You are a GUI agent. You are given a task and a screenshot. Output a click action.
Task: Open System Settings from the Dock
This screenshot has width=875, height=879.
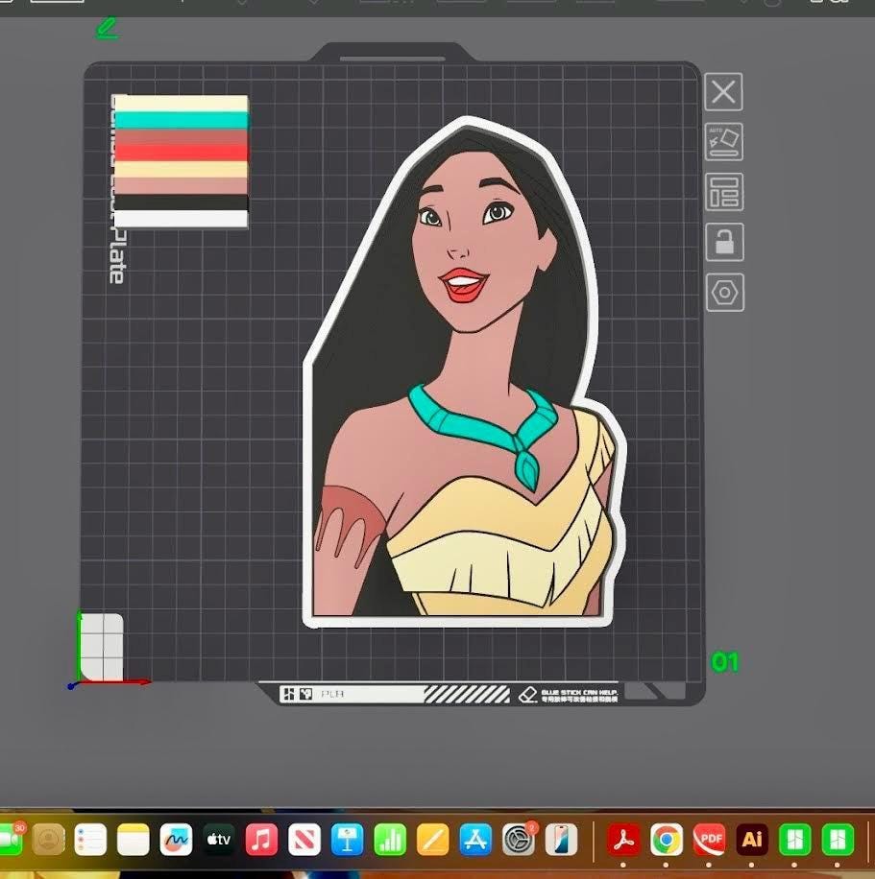point(518,840)
